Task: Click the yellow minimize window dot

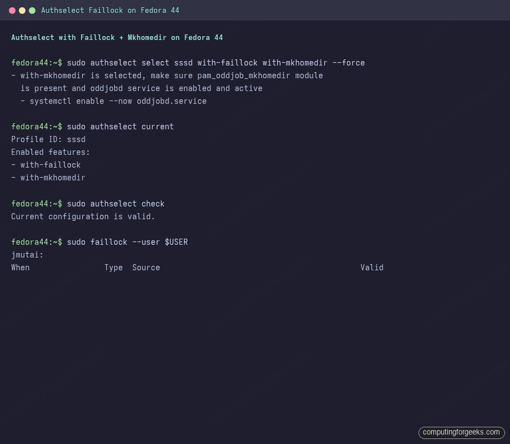Action: (x=22, y=11)
